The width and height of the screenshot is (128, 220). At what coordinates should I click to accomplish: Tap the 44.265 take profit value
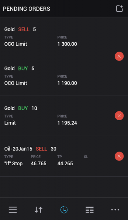click(65, 164)
